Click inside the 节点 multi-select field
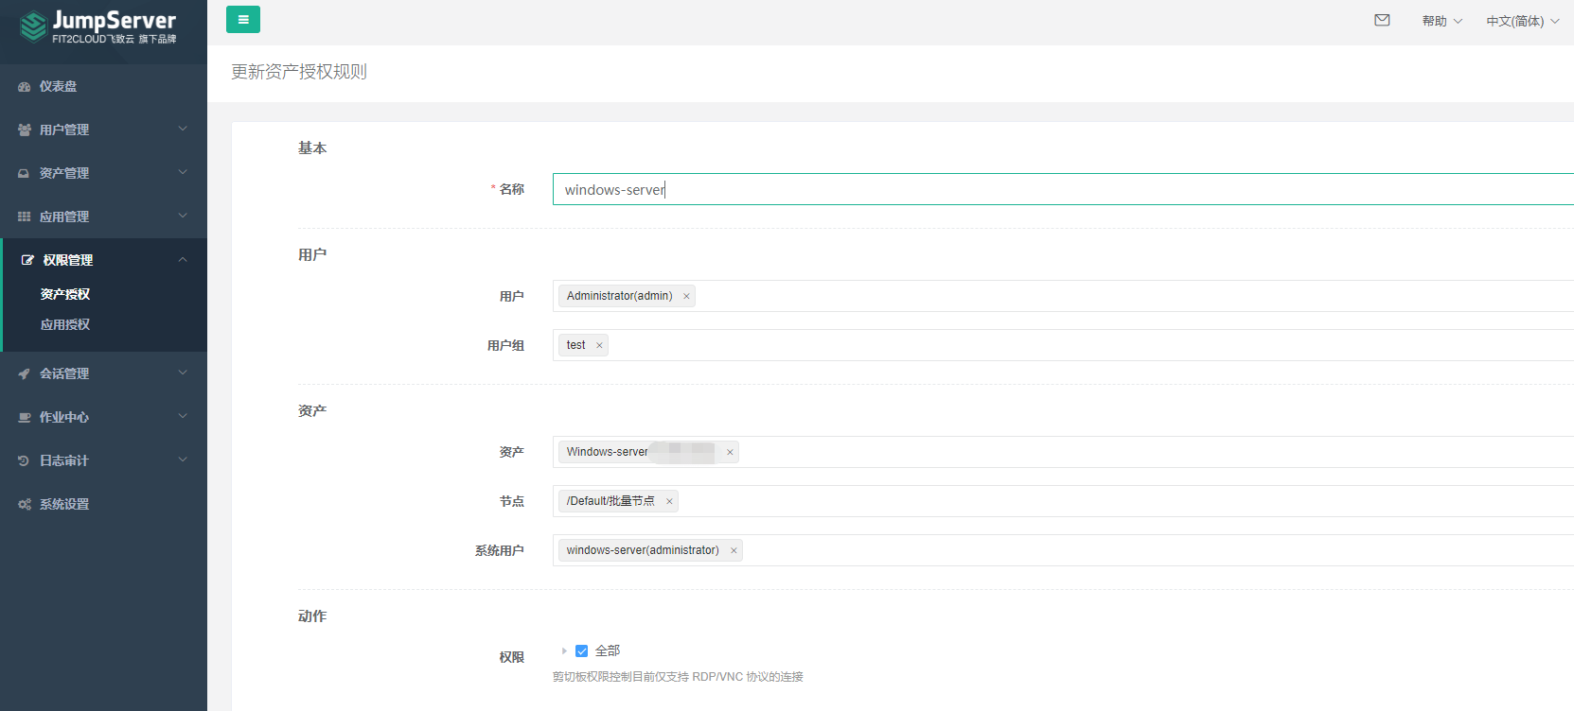The image size is (1574, 711). coord(1063,501)
